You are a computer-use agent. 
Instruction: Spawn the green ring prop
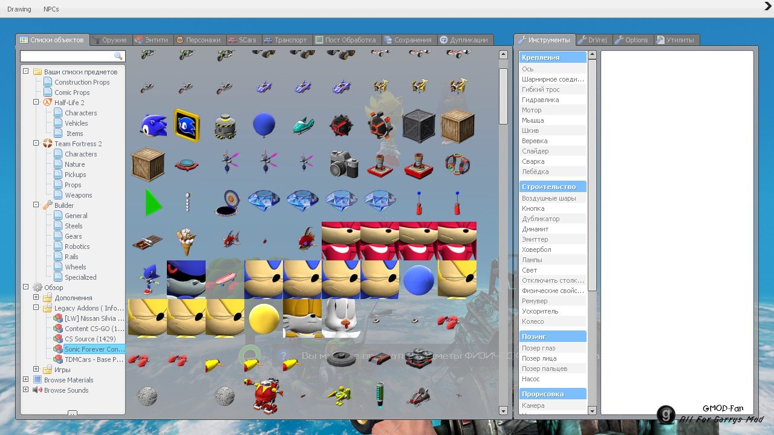pos(250,356)
